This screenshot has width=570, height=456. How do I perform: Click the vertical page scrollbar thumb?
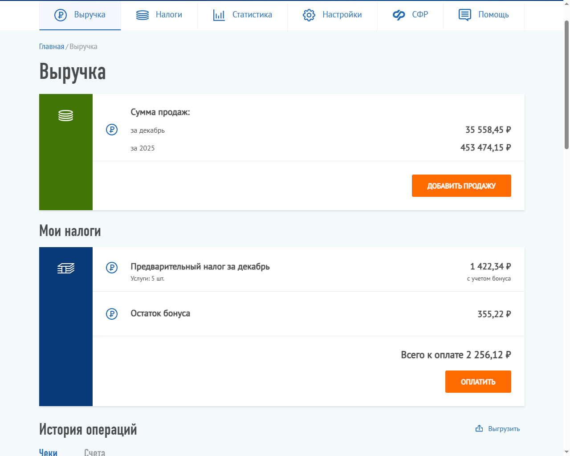[x=566, y=85]
